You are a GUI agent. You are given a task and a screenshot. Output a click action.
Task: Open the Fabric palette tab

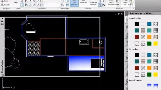(127, 81)
